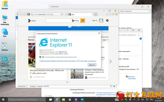Screen dimensions: 164x102
Task: Toggle the Recycle Bin selection checkbox
Action: point(2,43)
